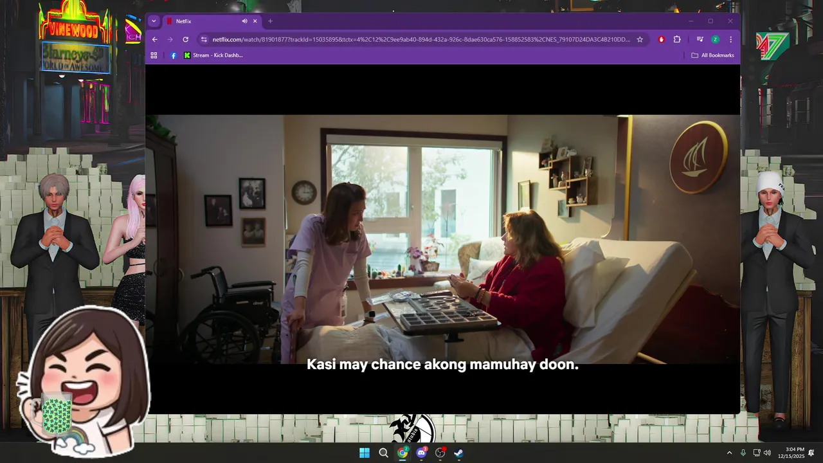Viewport: 823px width, 463px height.
Task: Open the red ad blocker extension
Action: click(661, 39)
